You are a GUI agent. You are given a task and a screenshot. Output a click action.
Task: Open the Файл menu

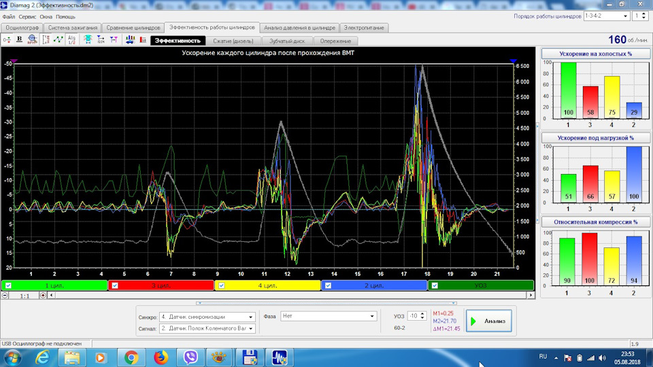click(x=9, y=17)
